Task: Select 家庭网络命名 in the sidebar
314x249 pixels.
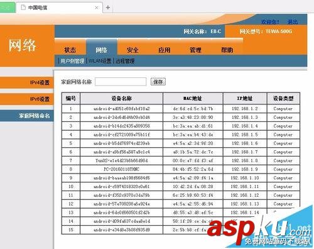Action: click(27, 116)
